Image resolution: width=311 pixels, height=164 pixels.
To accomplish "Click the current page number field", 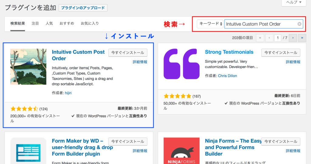I will (x=278, y=38).
